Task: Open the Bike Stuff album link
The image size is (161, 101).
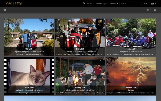Action: point(80,49)
